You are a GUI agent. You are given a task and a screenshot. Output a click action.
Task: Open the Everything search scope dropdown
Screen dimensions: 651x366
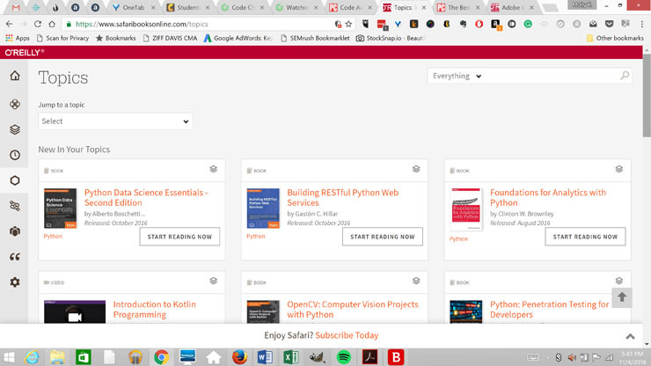coord(457,76)
